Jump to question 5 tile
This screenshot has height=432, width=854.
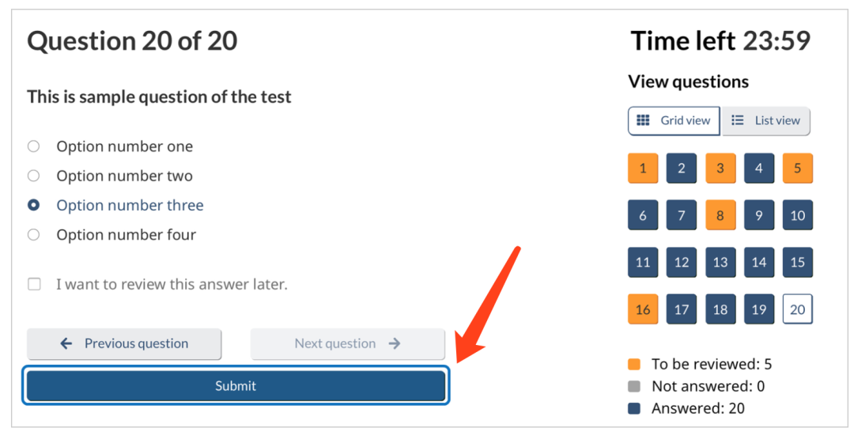tap(797, 169)
